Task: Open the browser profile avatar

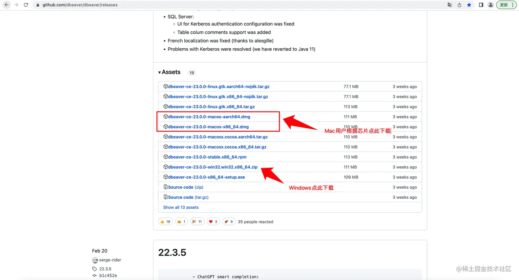Action: [491, 5]
